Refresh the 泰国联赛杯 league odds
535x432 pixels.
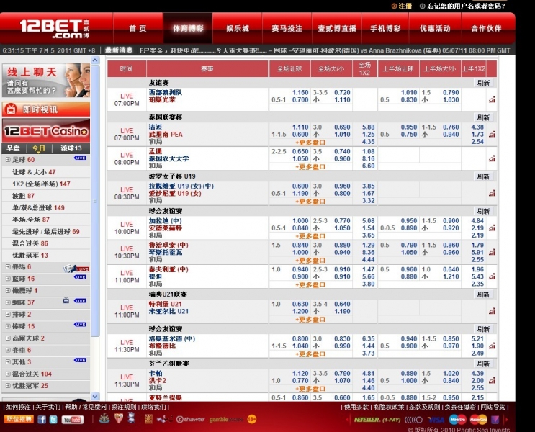click(483, 117)
